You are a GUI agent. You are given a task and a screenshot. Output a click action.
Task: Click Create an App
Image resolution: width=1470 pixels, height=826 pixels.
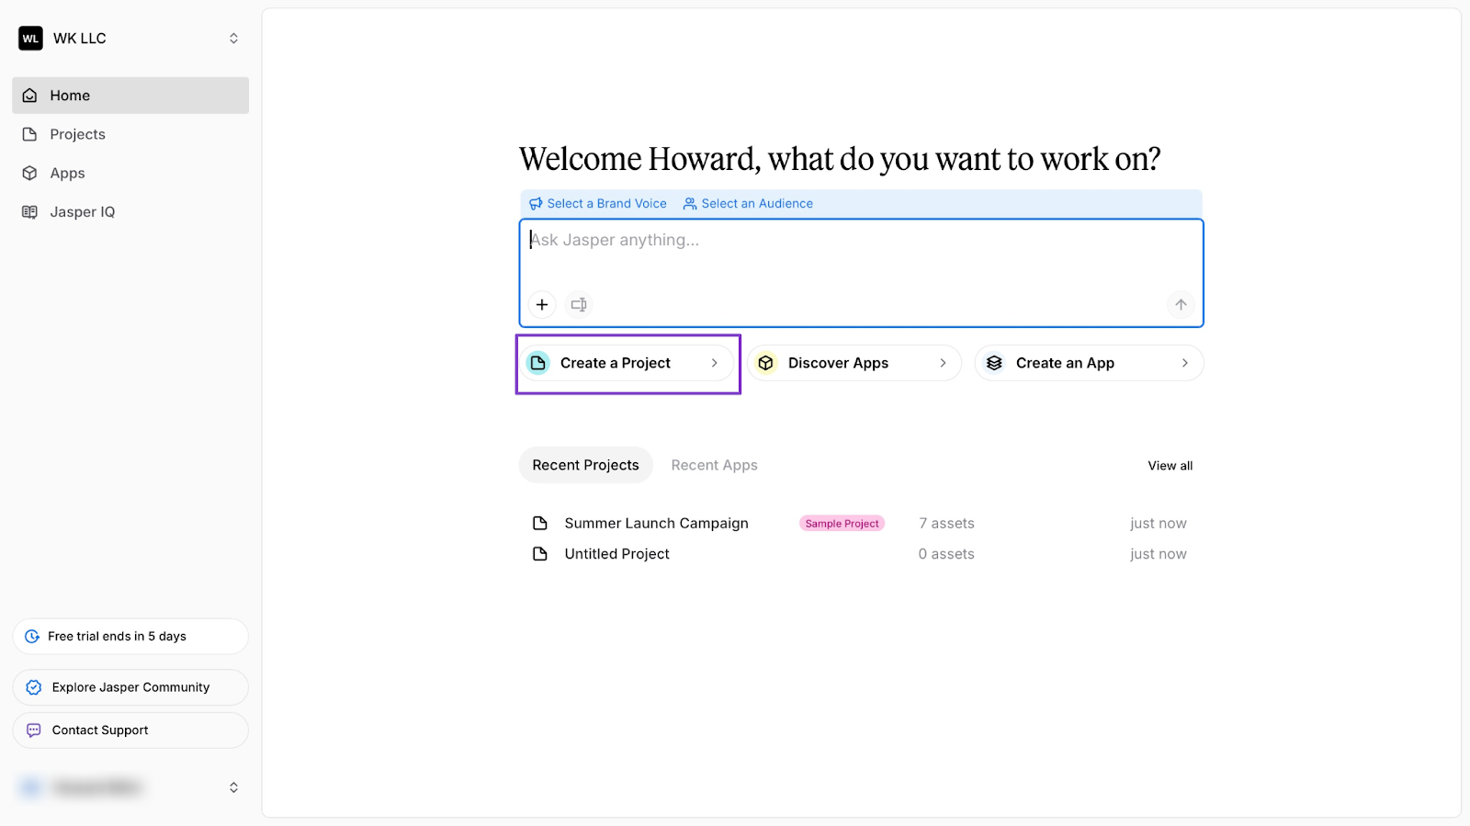pyautogui.click(x=1089, y=364)
